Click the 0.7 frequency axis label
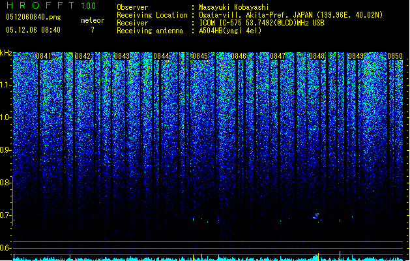 (5, 215)
